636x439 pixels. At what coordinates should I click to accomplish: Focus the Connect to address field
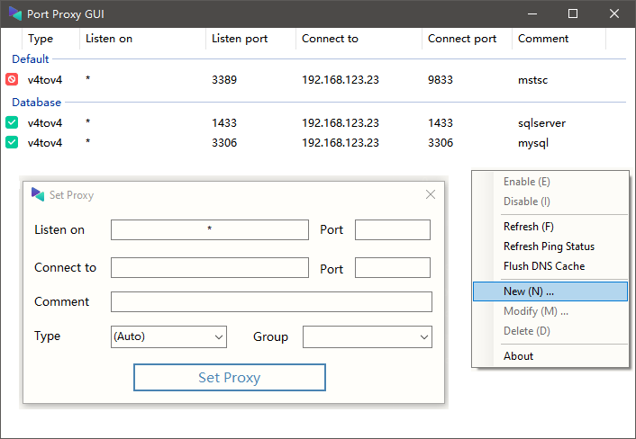point(210,268)
